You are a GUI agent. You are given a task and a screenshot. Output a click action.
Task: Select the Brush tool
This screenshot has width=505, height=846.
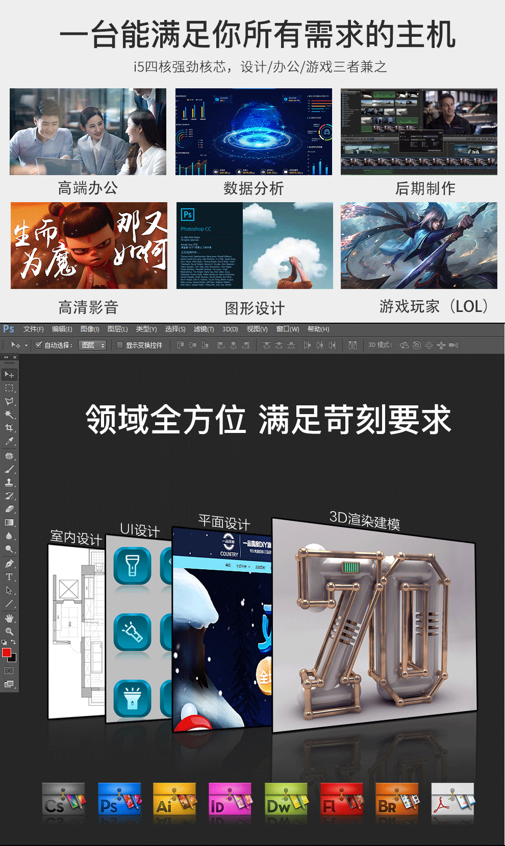pos(9,469)
